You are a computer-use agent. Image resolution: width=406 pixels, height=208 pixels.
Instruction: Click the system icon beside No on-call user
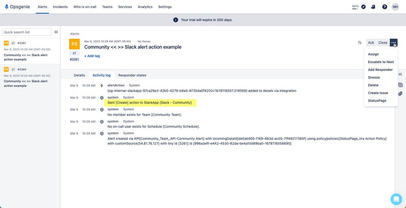pyautogui.click(x=102, y=121)
